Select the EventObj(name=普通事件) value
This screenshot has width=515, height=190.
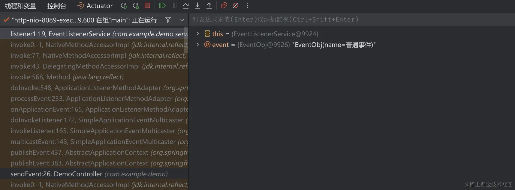334,45
